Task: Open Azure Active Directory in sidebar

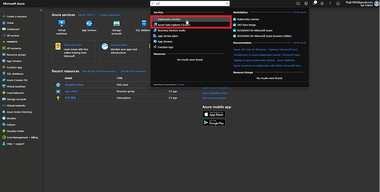Action: (x=17, y=112)
